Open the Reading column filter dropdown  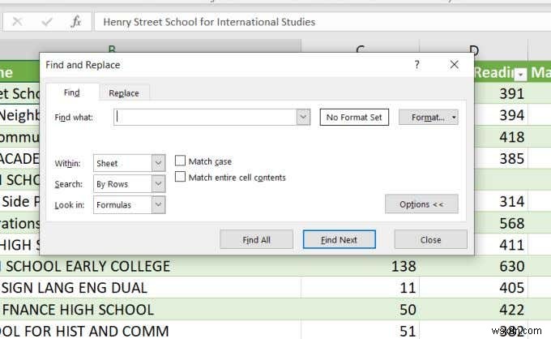point(521,74)
